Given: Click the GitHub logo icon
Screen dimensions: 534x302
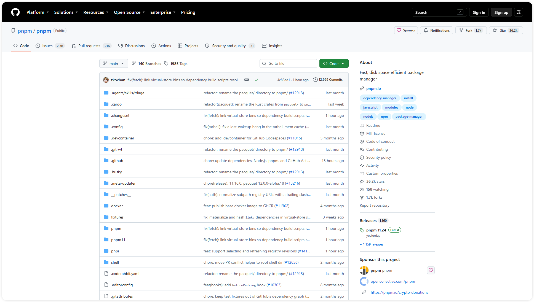Looking at the screenshot, I should 15,12.
